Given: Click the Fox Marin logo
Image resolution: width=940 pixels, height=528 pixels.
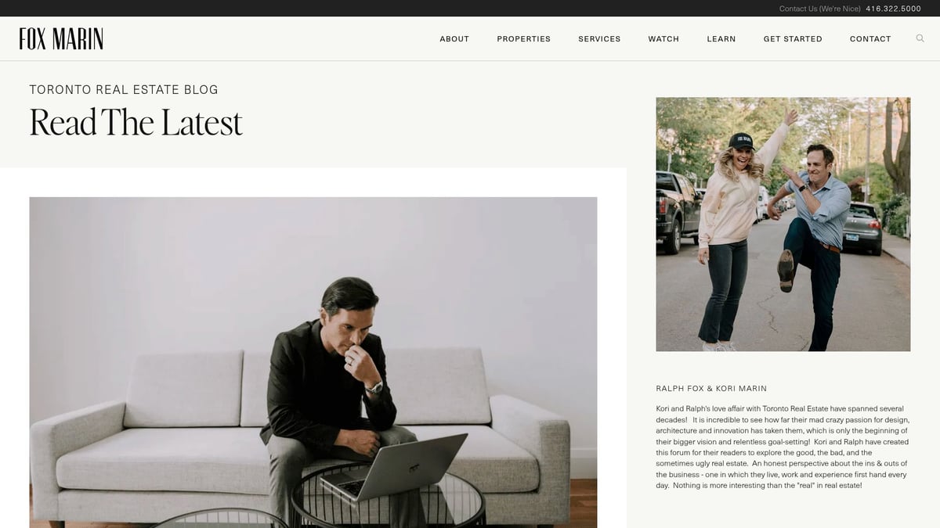Looking at the screenshot, I should pyautogui.click(x=61, y=38).
